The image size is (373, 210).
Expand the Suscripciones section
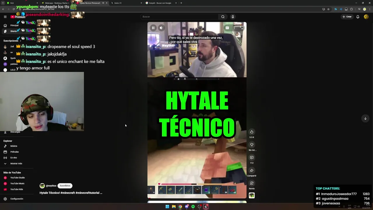click(x=12, y=41)
